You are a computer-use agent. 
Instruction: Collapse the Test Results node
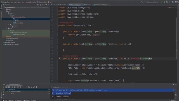pos(6,89)
